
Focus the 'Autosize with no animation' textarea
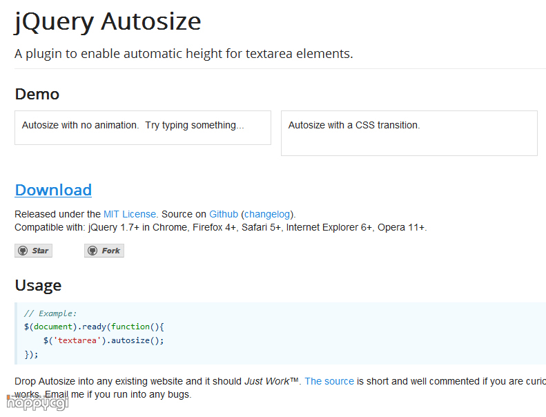pyautogui.click(x=143, y=128)
